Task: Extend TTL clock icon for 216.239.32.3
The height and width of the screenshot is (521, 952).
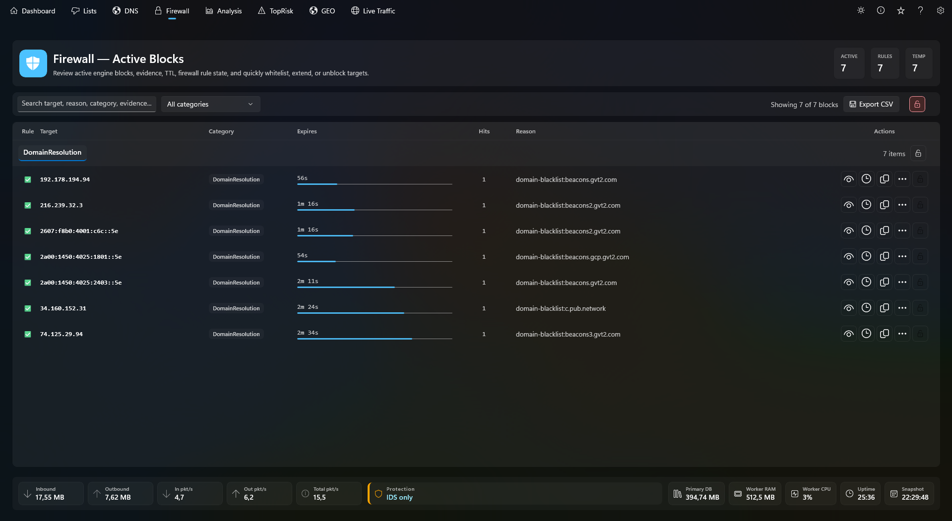Action: (x=867, y=205)
